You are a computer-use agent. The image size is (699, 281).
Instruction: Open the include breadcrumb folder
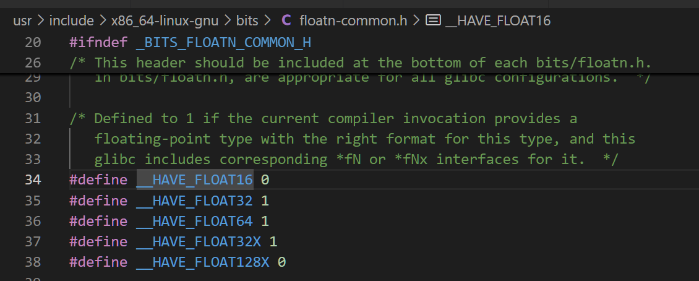point(71,20)
